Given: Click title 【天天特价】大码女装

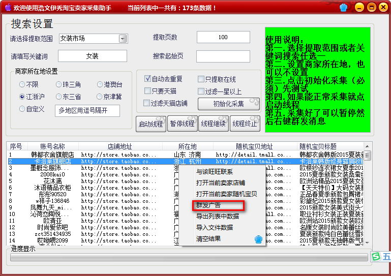Looking at the screenshot, I should click(331, 188).
